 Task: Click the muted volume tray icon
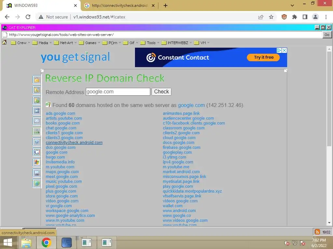(x=287, y=243)
